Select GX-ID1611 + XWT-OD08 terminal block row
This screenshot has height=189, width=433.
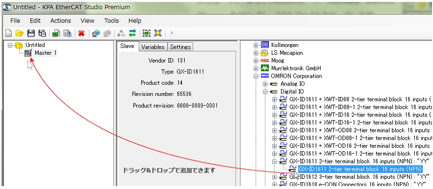(x=360, y=130)
